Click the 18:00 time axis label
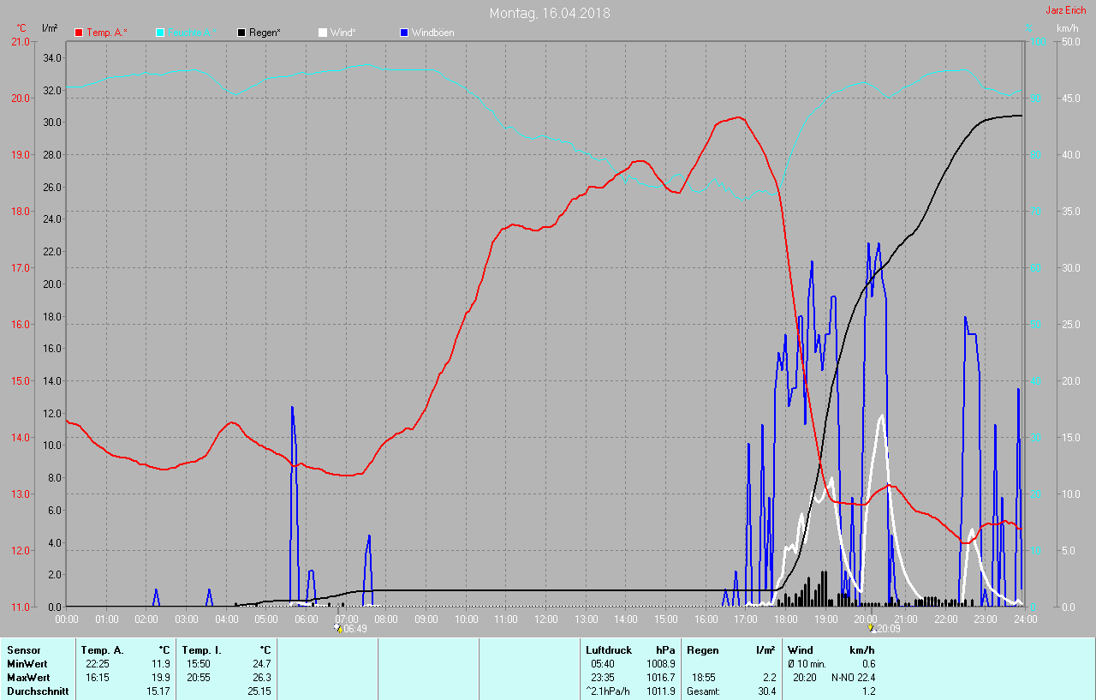 coord(785,619)
